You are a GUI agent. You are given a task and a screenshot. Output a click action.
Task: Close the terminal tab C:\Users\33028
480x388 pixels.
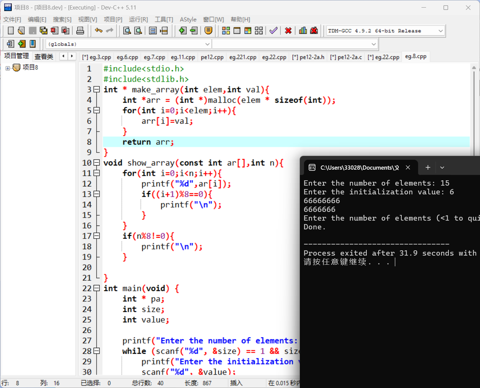(x=408, y=167)
